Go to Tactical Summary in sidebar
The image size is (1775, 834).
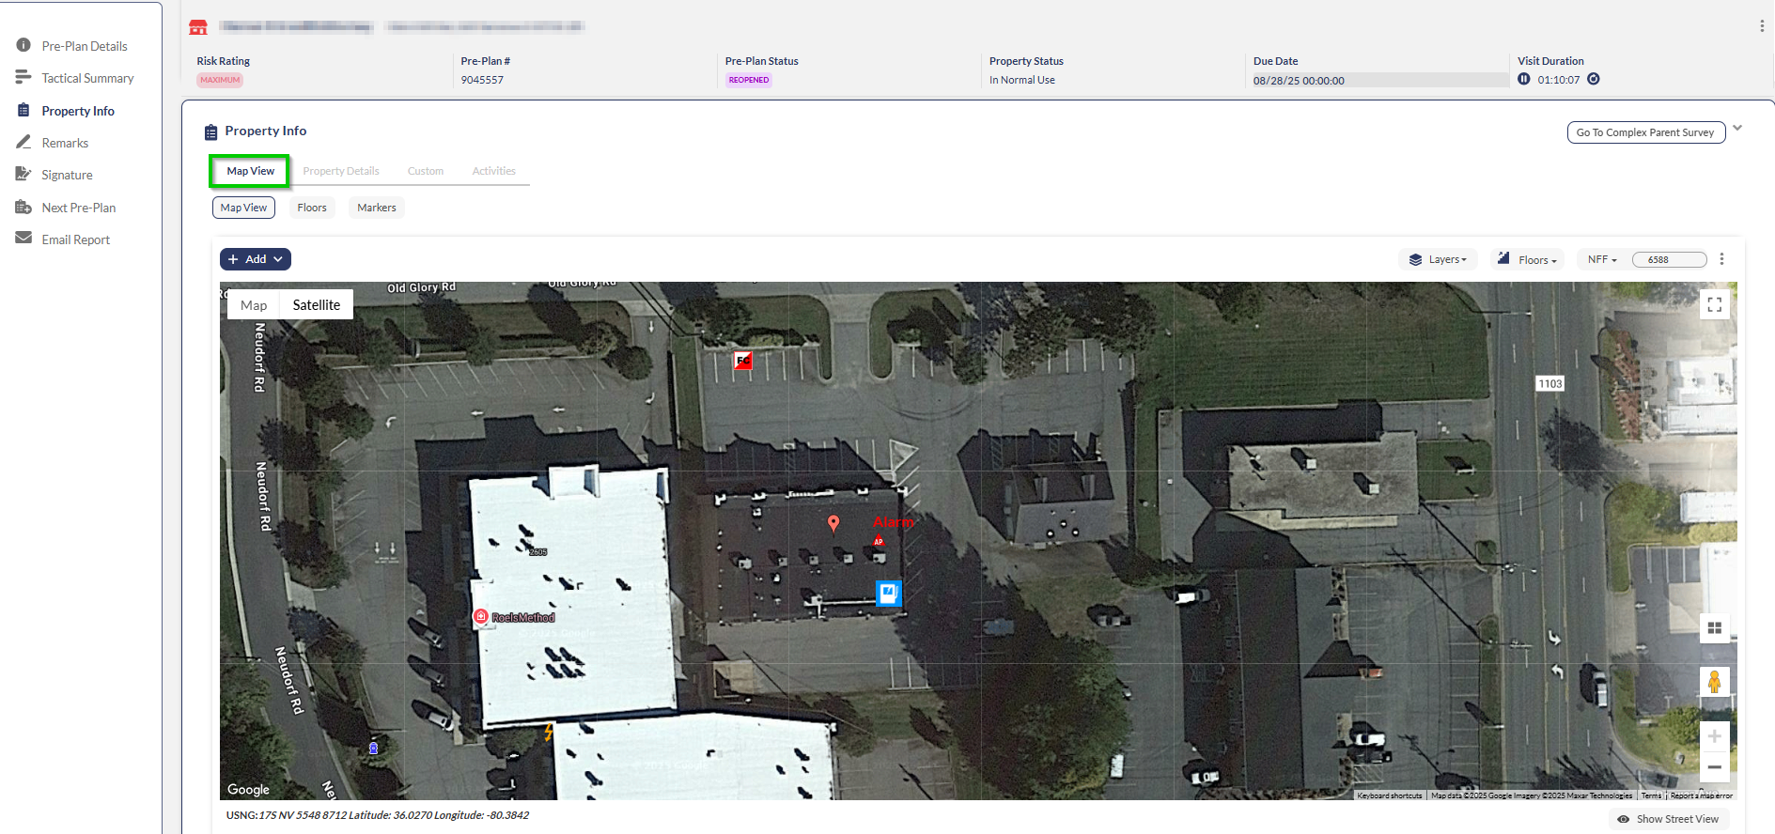[87, 79]
